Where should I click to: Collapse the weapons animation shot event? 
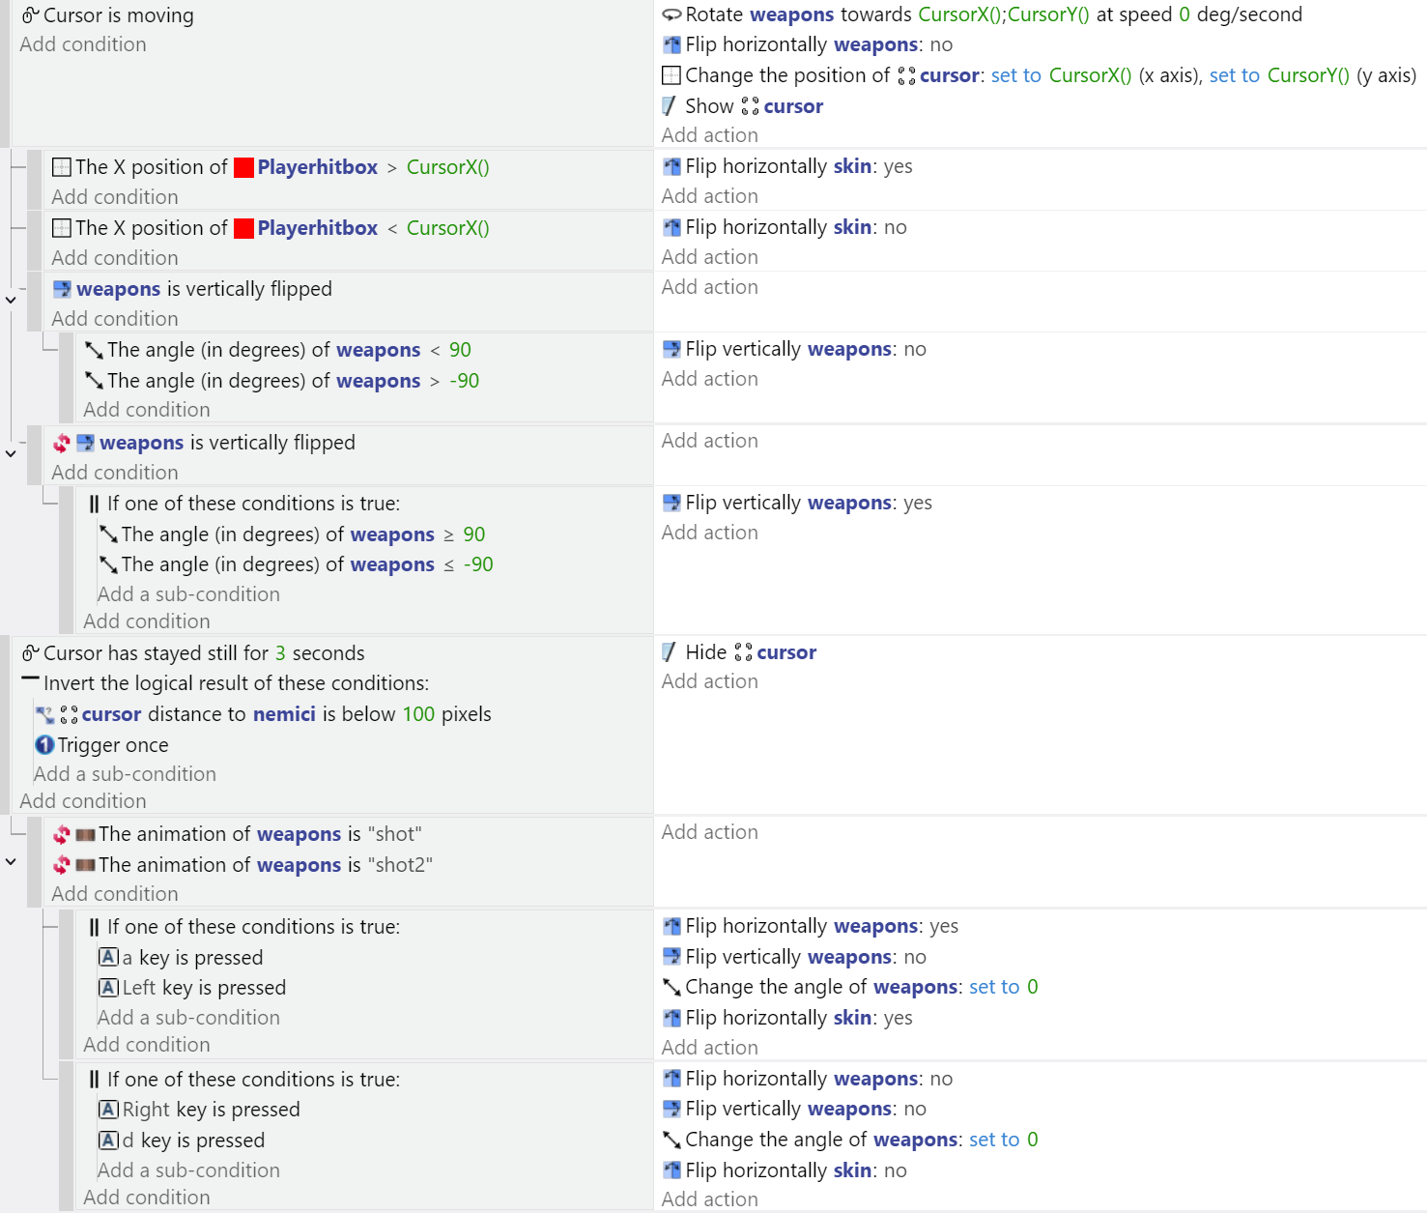point(11,861)
